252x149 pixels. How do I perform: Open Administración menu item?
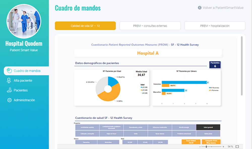click(24, 100)
